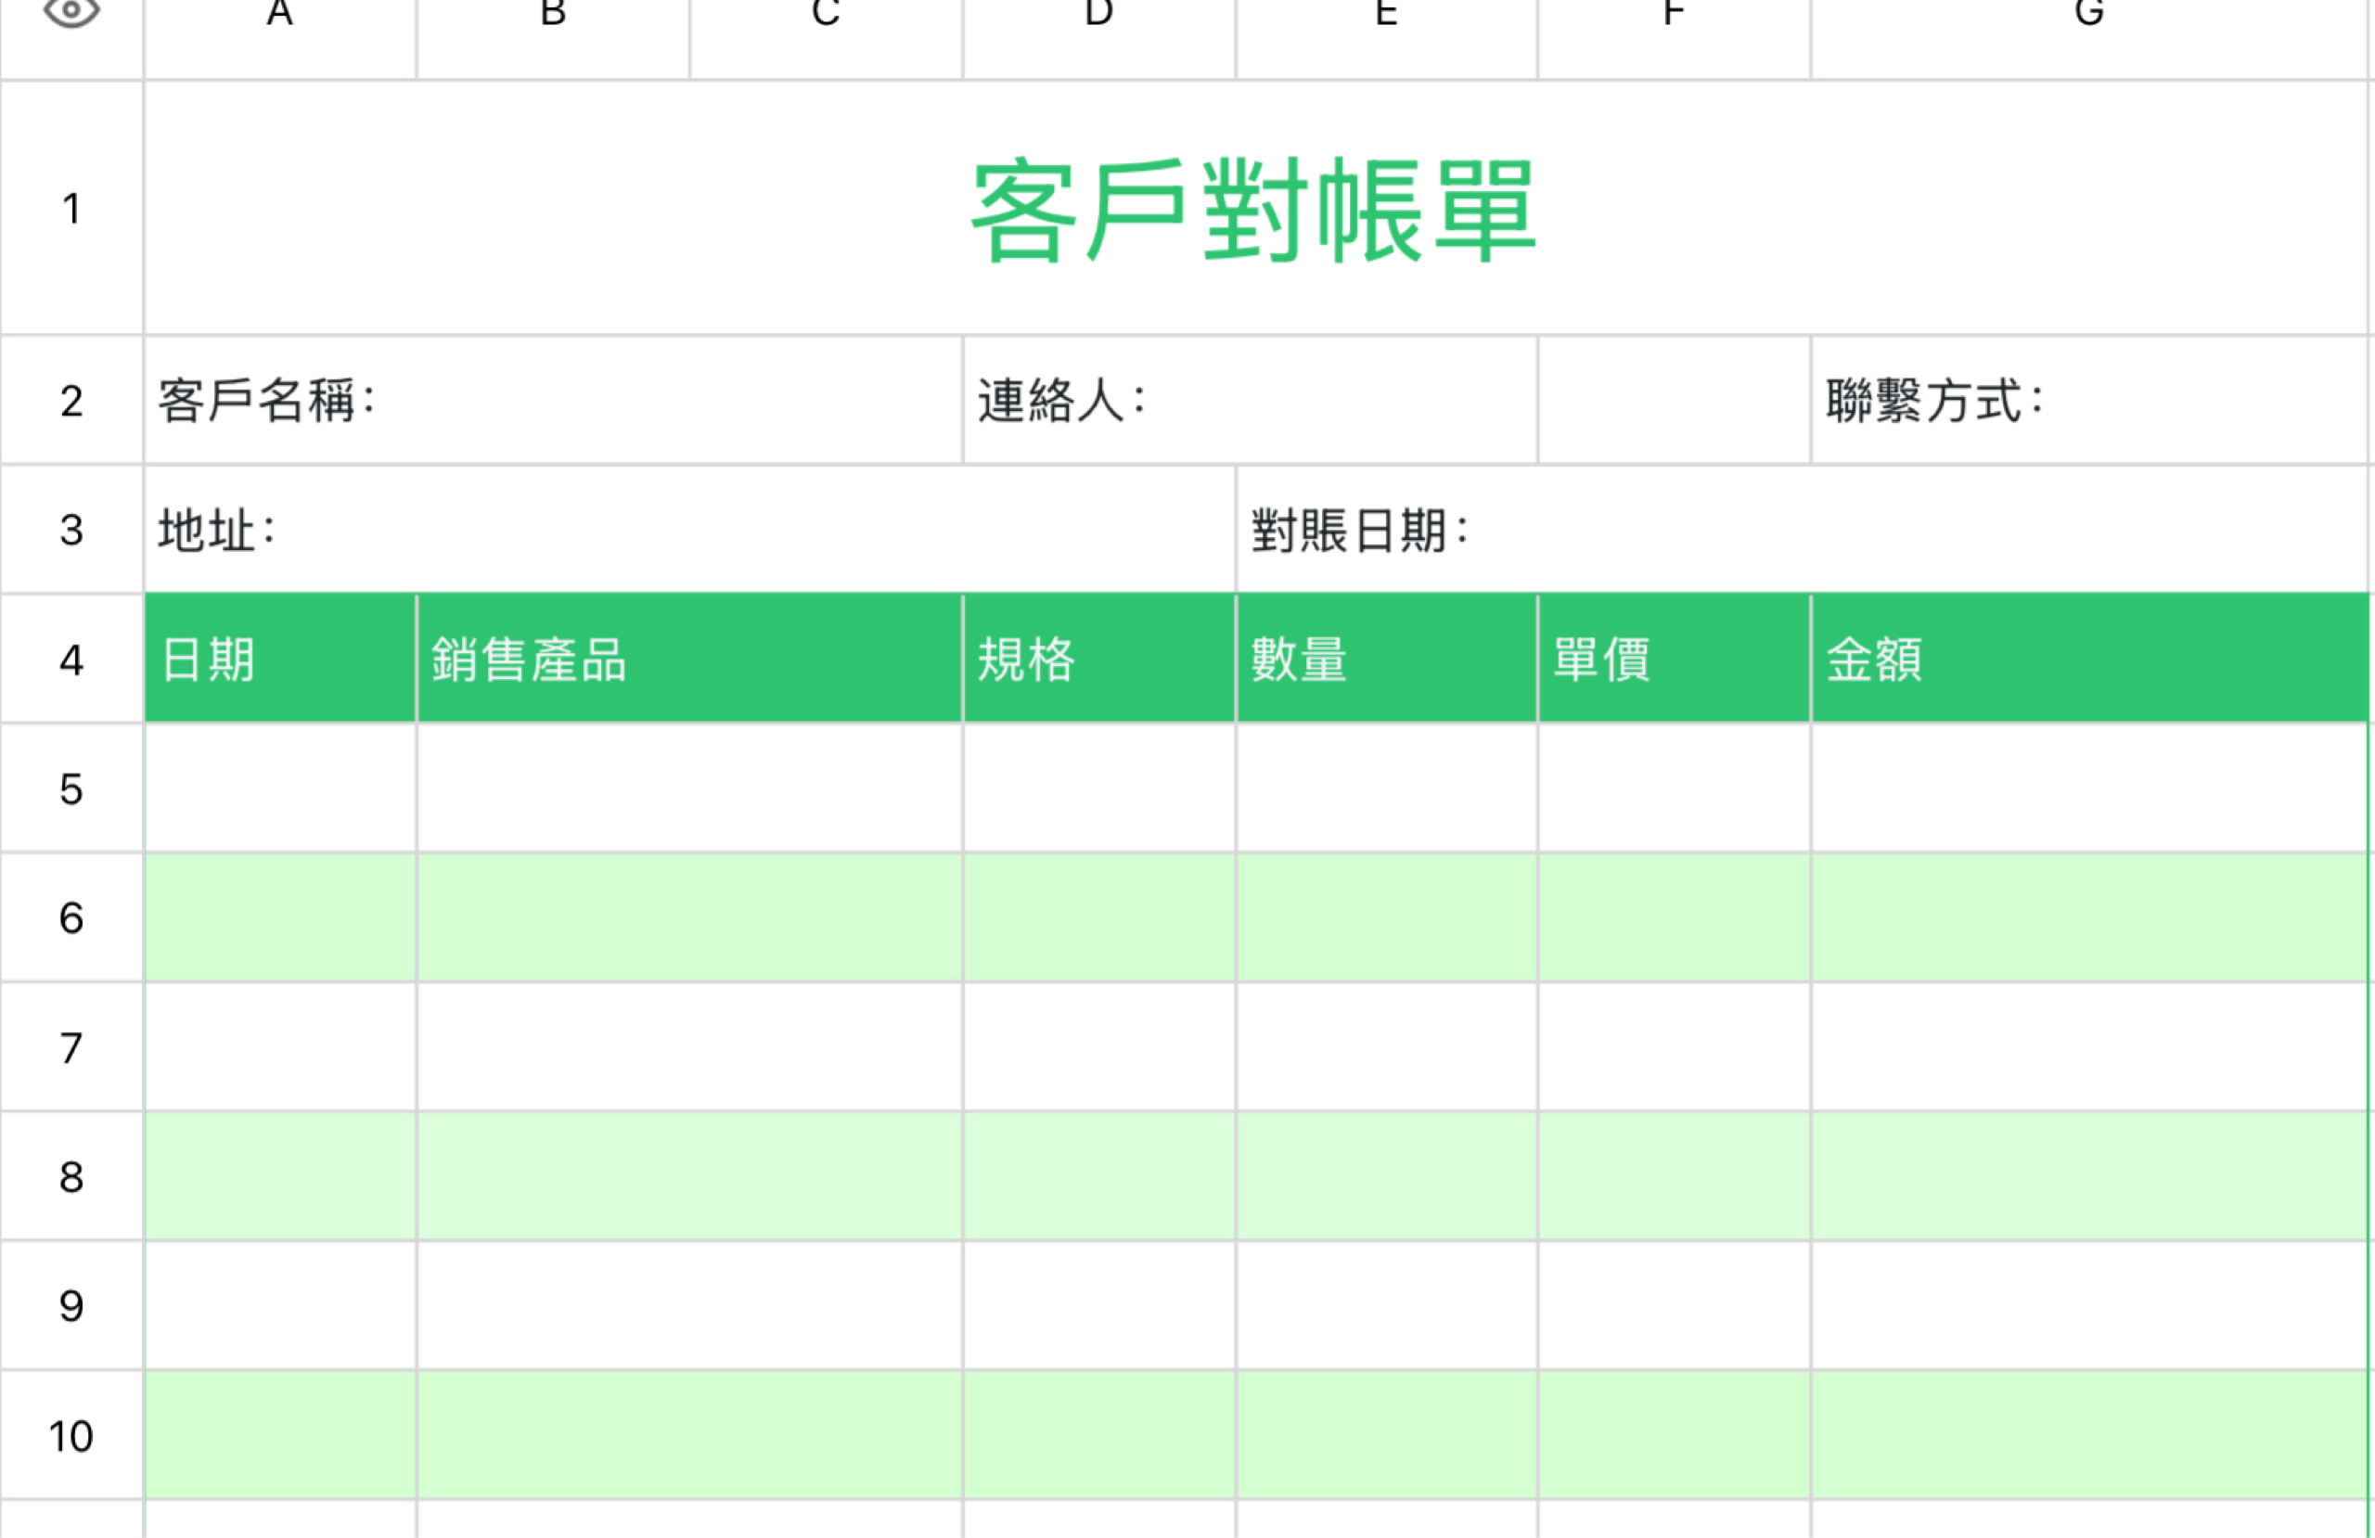2375x1538 pixels.
Task: Select column B header
Action: pos(553,38)
